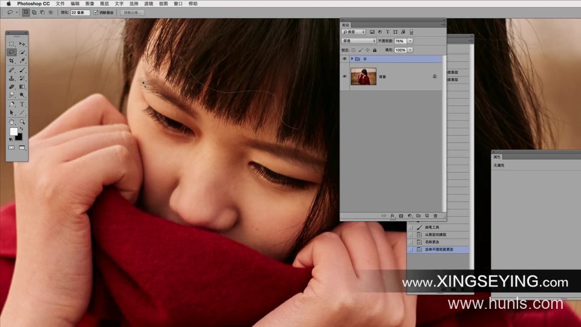Open the blend mode dropdown
Screen dimensions: 581x327
pos(359,41)
